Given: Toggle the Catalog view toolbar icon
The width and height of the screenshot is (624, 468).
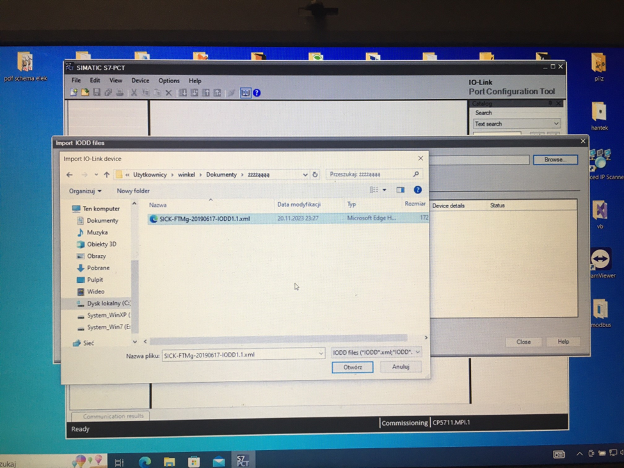Looking at the screenshot, I should 245,93.
